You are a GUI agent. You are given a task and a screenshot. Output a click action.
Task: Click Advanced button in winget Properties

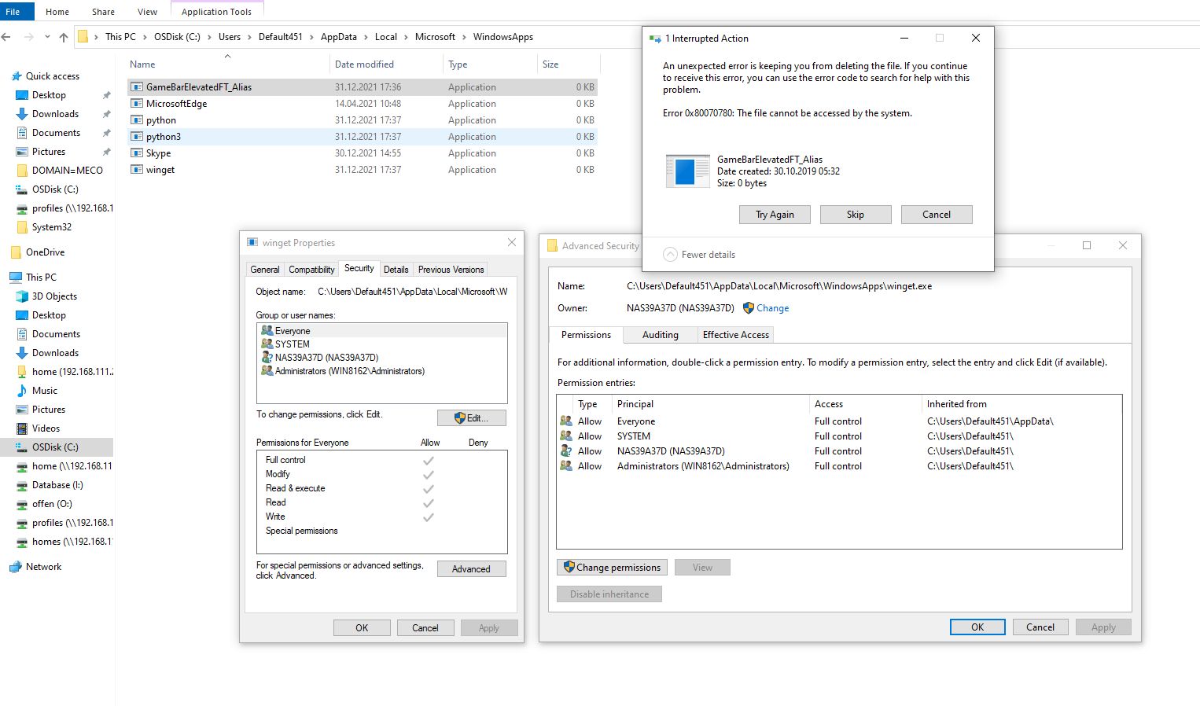[472, 569]
